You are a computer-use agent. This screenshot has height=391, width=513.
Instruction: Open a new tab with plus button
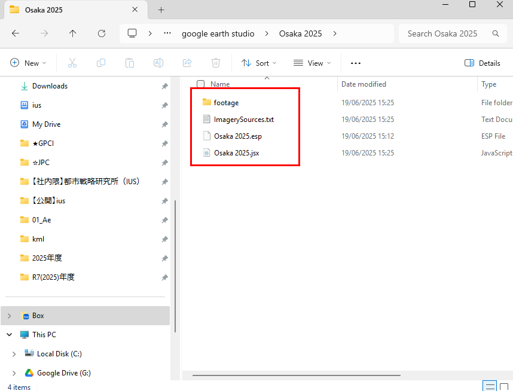click(161, 10)
